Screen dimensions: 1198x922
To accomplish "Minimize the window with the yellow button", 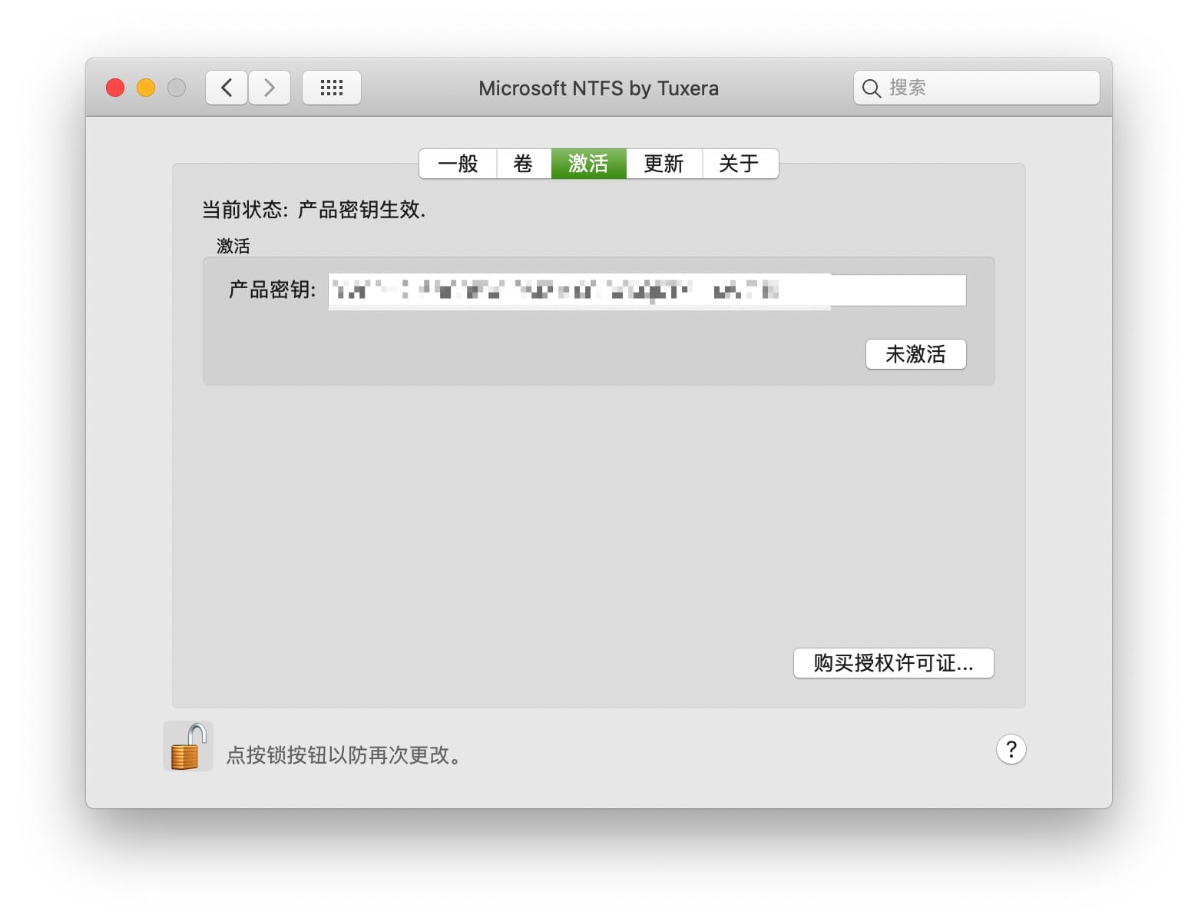I will (146, 88).
